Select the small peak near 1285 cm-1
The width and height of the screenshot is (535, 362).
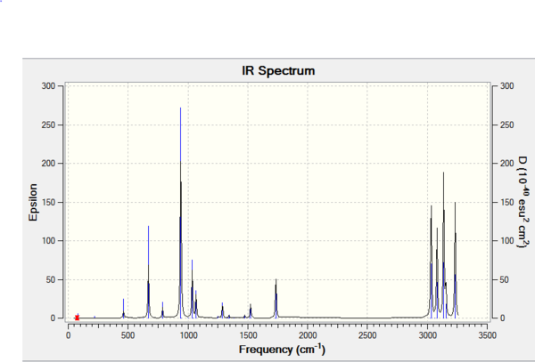point(222,310)
